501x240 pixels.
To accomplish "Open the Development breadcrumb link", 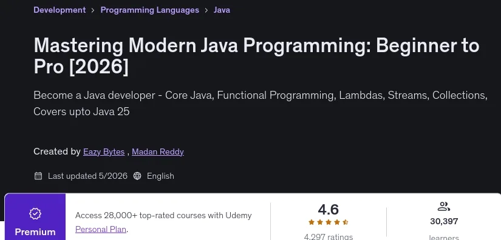I will coord(60,10).
